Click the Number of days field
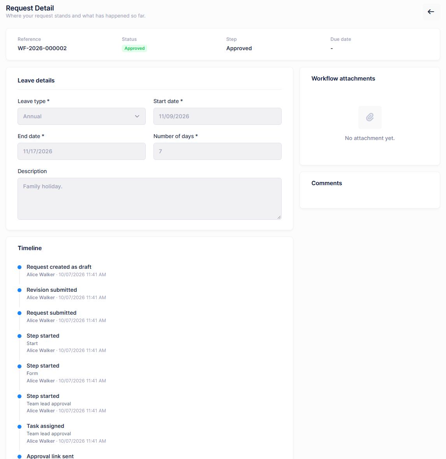 click(217, 151)
